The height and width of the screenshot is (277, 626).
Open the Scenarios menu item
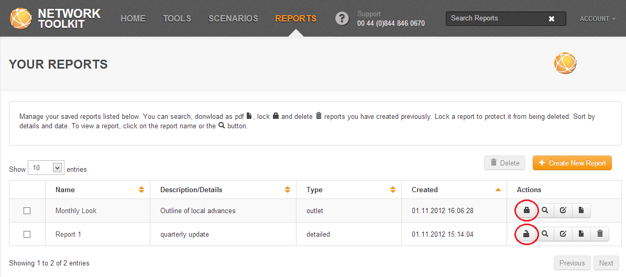click(233, 18)
